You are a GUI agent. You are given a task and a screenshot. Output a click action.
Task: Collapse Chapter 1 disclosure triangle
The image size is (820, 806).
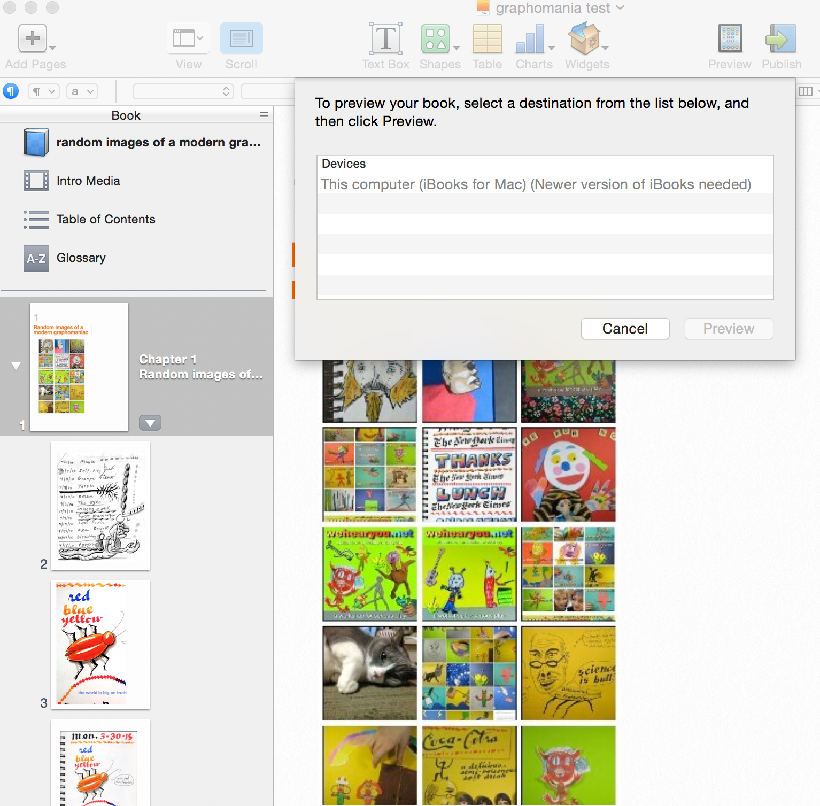pos(16,366)
